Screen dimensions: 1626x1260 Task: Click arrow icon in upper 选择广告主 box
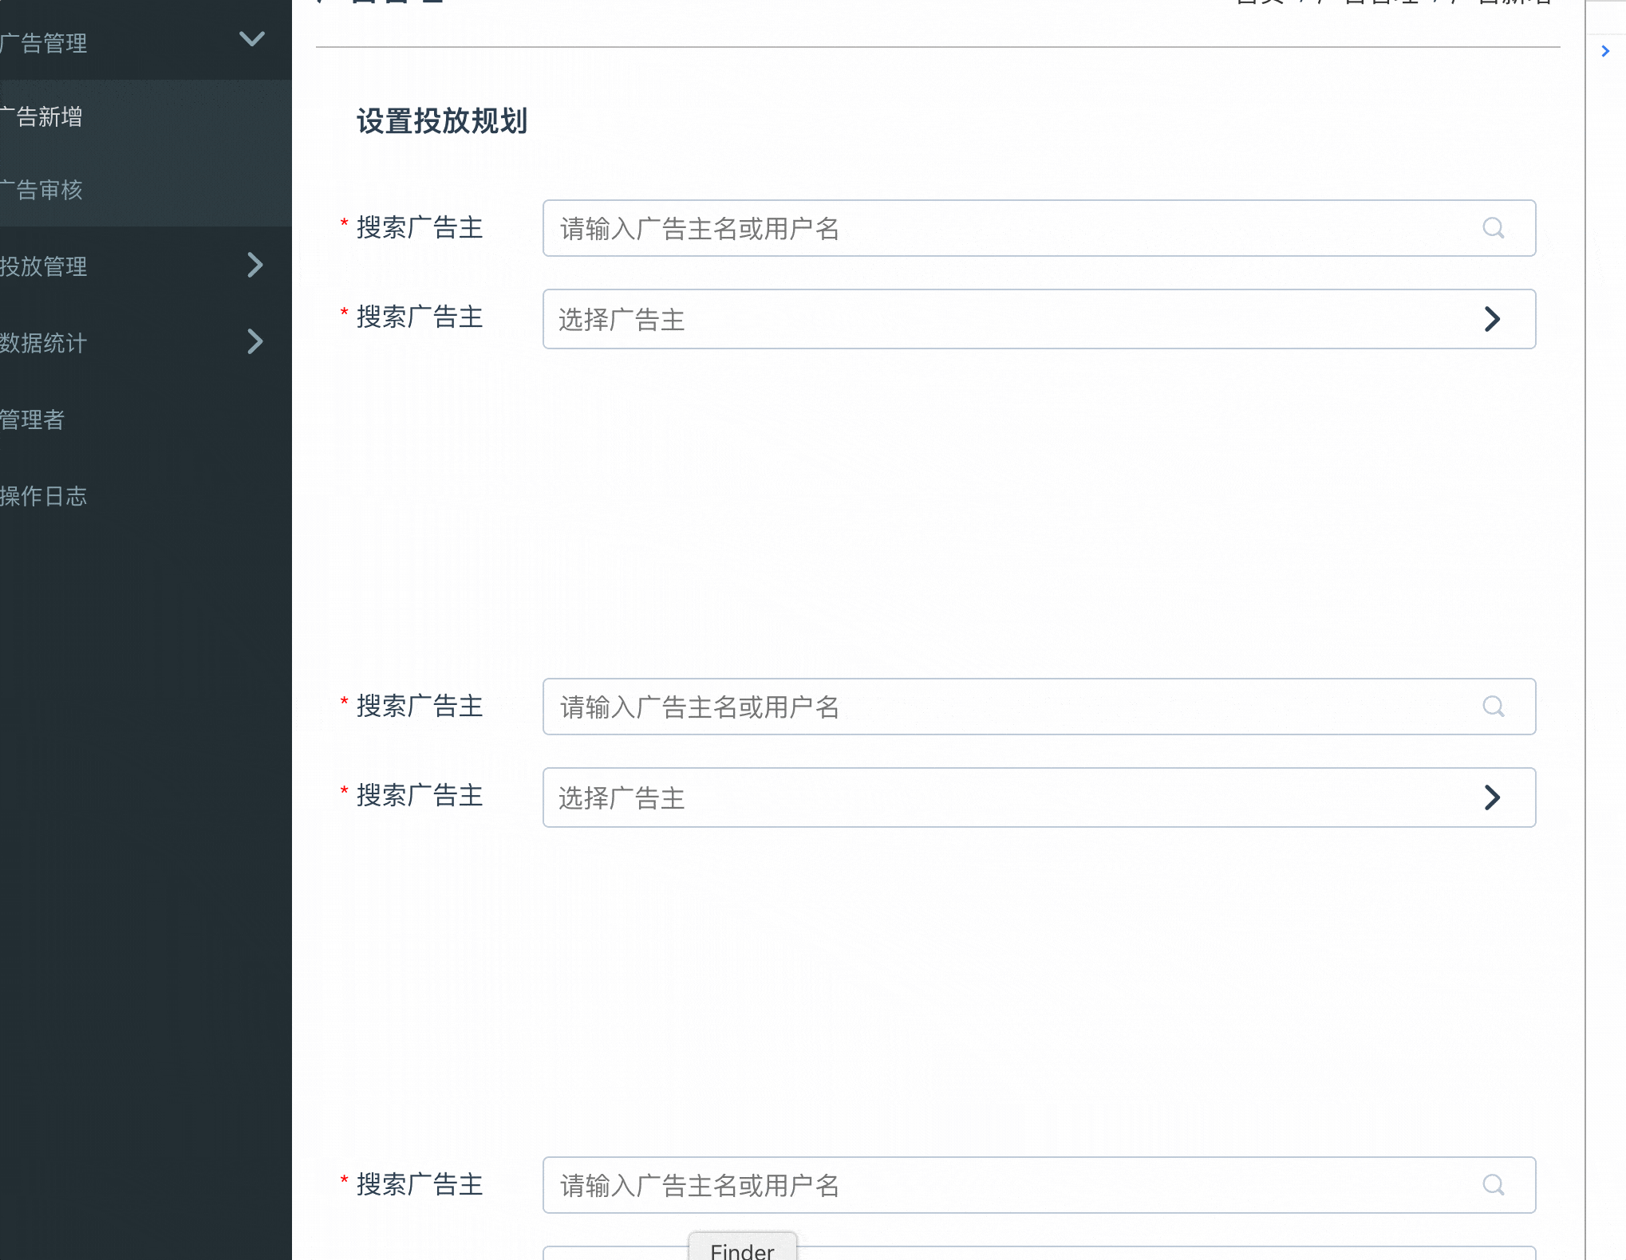point(1492,319)
